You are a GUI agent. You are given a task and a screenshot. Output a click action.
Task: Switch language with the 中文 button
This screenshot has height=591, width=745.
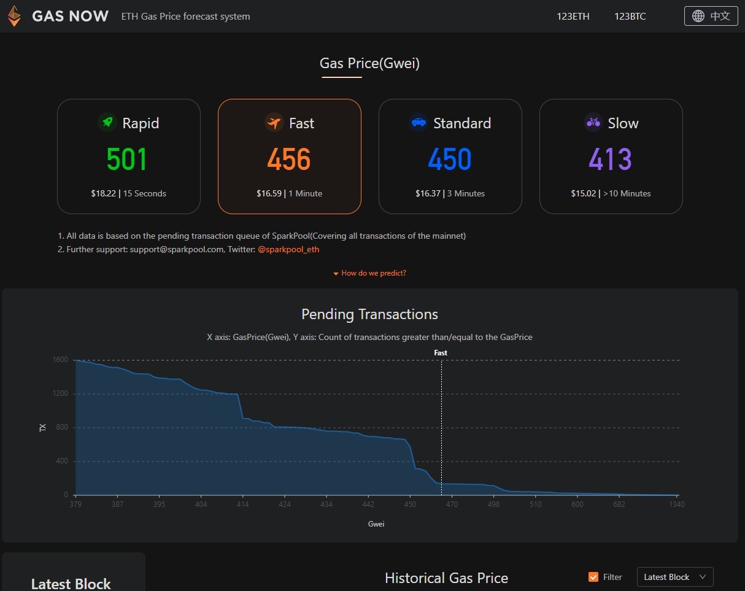(711, 16)
